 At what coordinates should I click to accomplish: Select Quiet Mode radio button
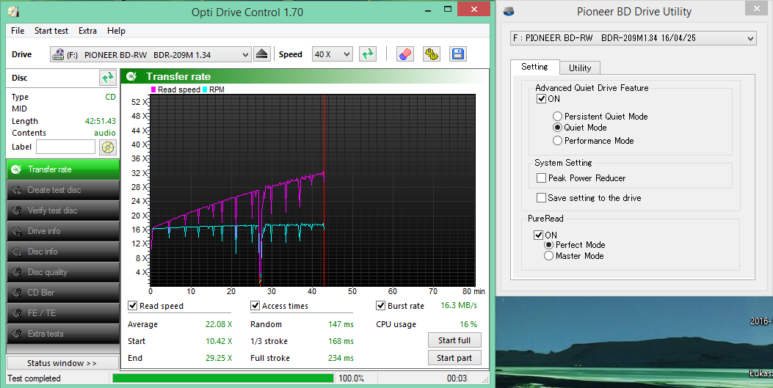[558, 127]
